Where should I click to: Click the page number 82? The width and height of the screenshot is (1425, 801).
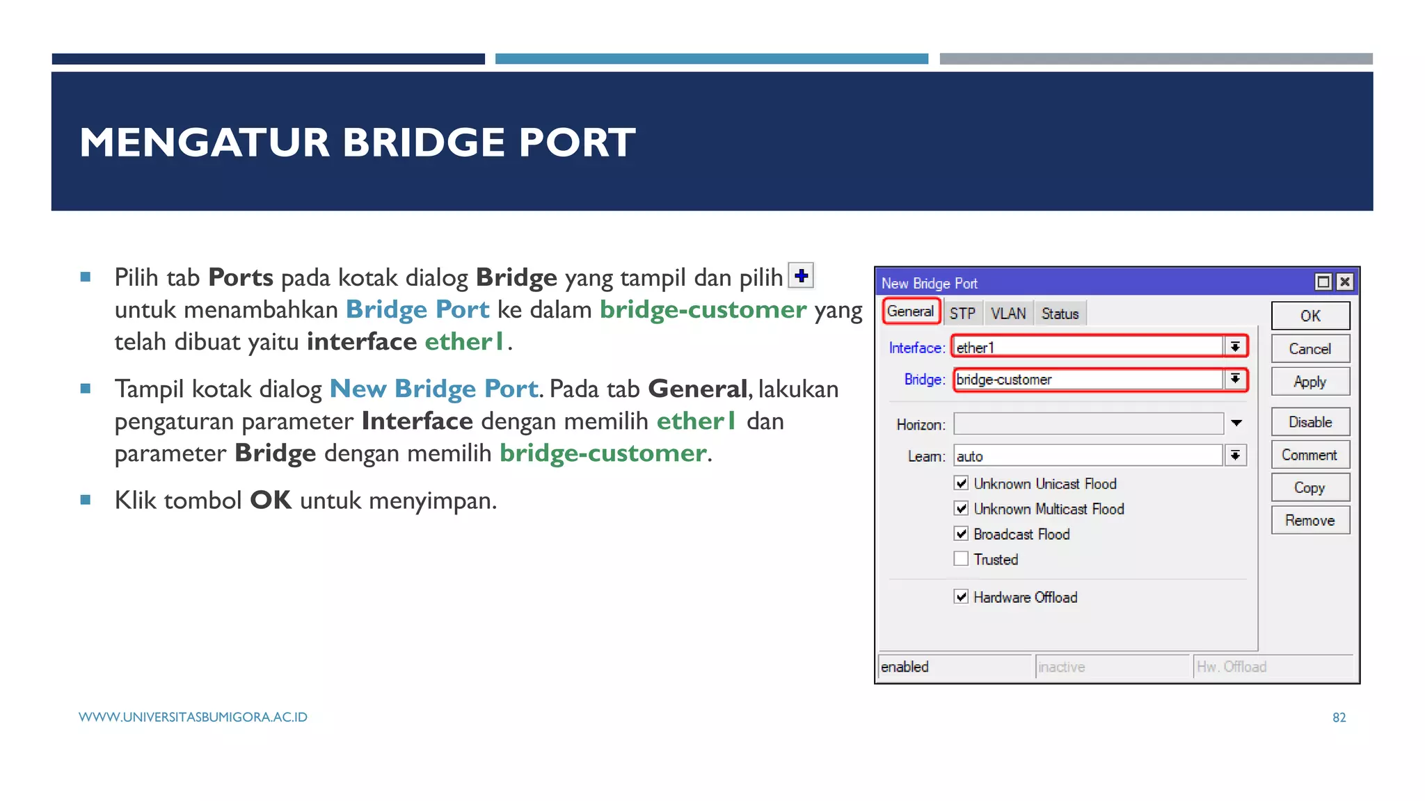1339,717
